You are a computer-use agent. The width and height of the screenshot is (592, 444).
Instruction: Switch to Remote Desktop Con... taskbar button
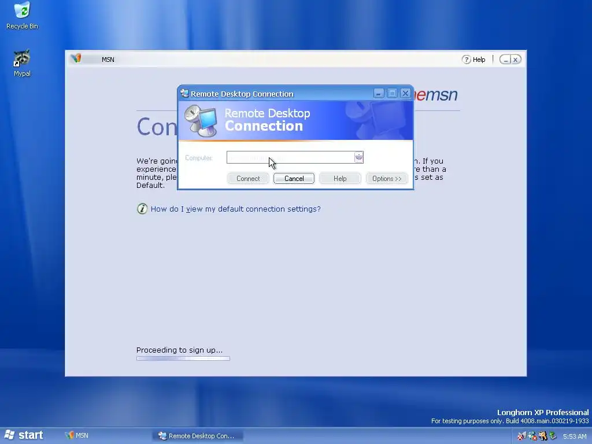click(x=198, y=436)
